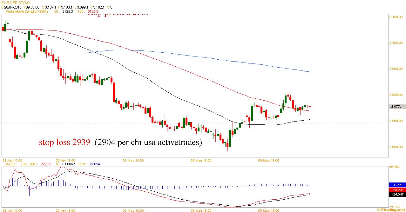Viewport: 406px width, 212px height.
Task: Click the '2904 per chi usa activetrades' note
Action: [x=148, y=142]
